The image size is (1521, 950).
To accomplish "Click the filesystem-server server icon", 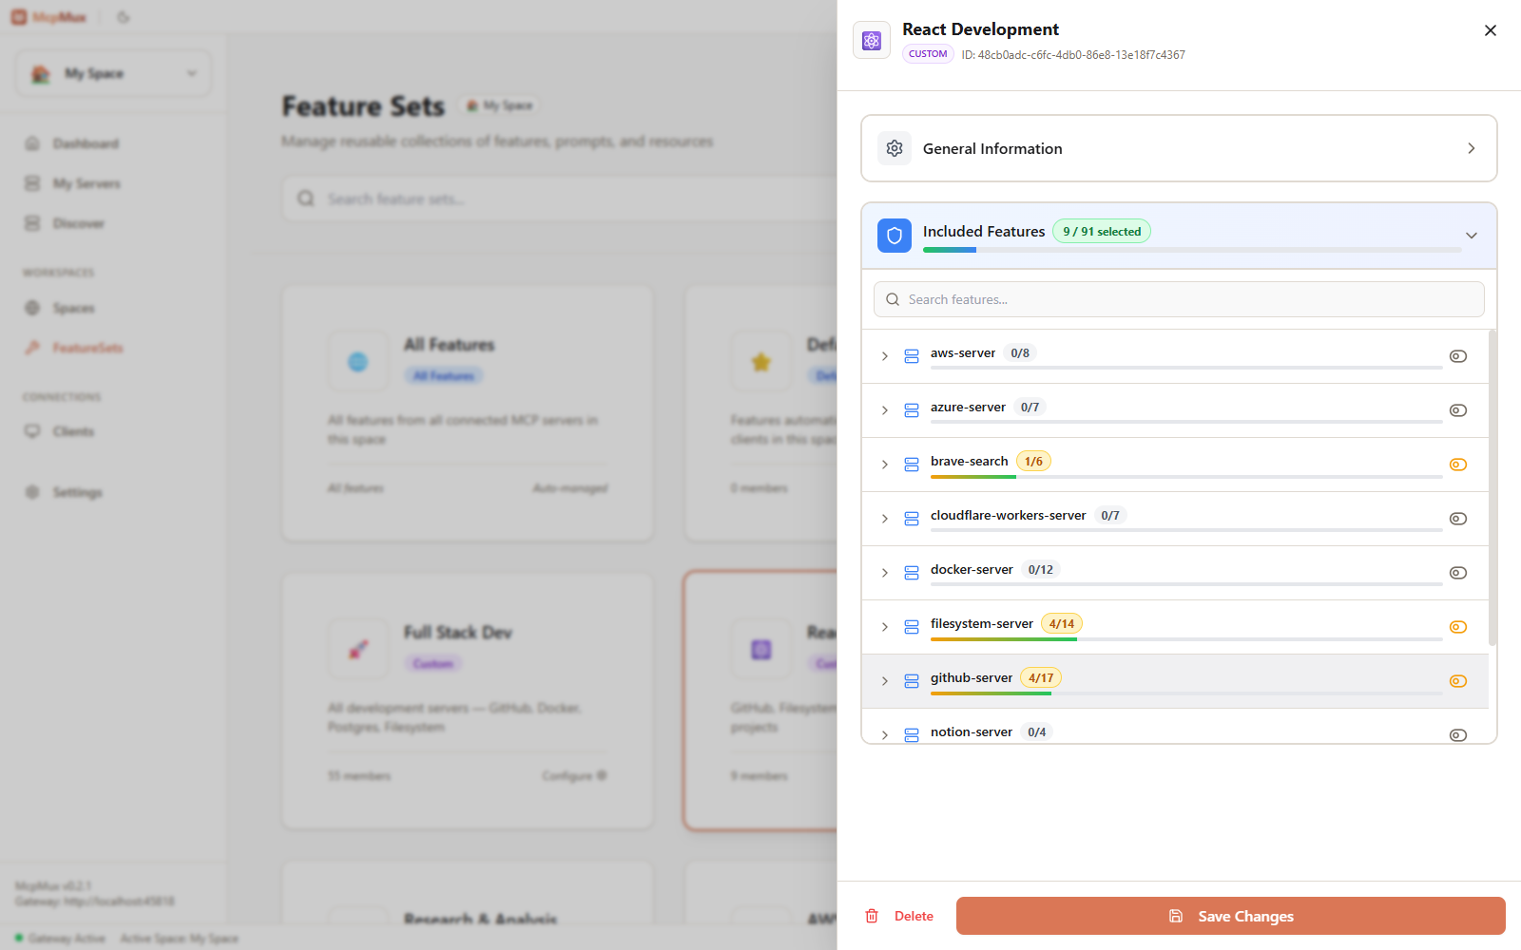I will [x=912, y=626].
